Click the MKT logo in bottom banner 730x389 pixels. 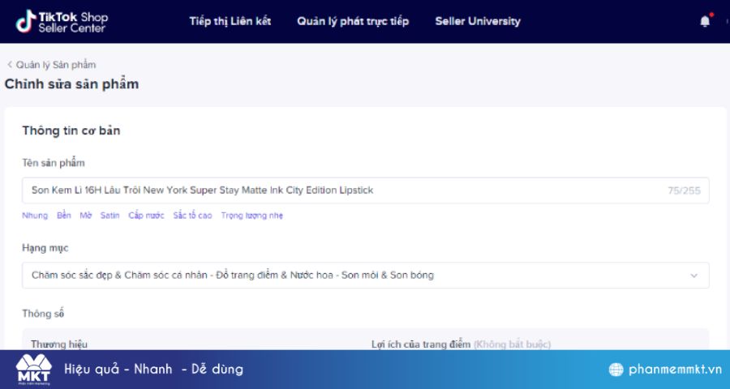33,370
